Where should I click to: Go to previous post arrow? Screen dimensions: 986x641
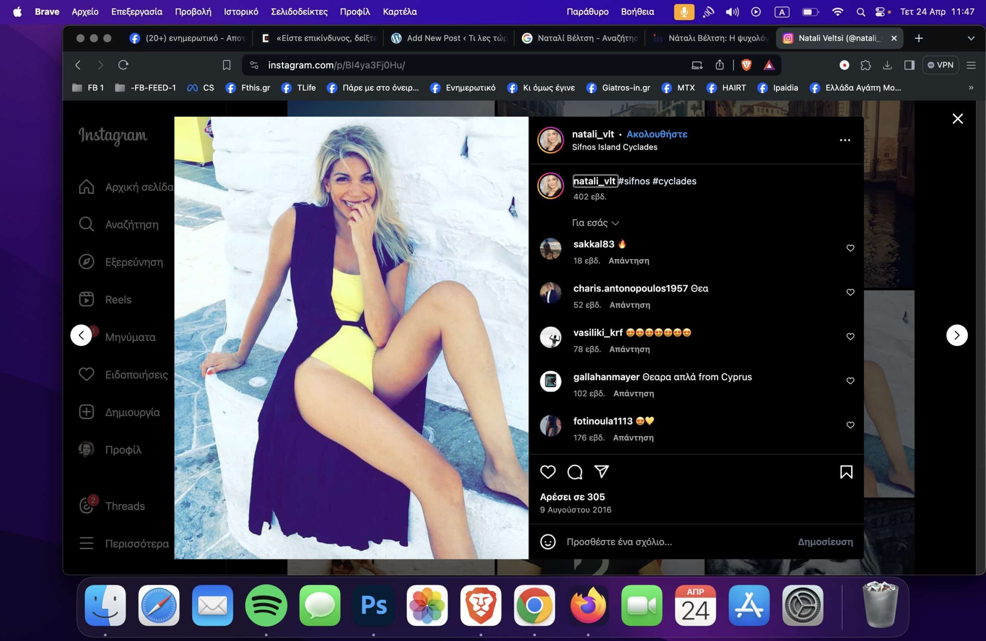pyautogui.click(x=81, y=335)
